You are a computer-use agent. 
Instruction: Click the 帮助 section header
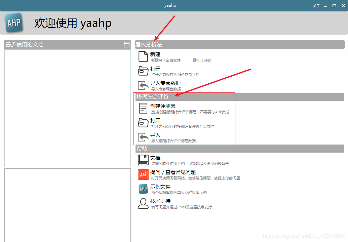point(240,149)
